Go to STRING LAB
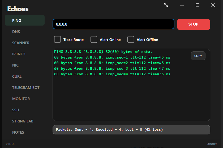This screenshot has width=223, height=148. point(23,121)
